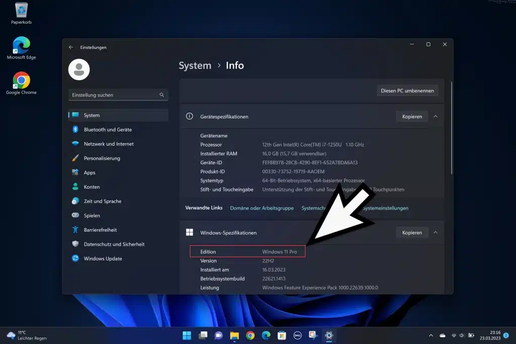Click the OneDrive cloud tray icon
Screen dimensions: 516x344
442,335
